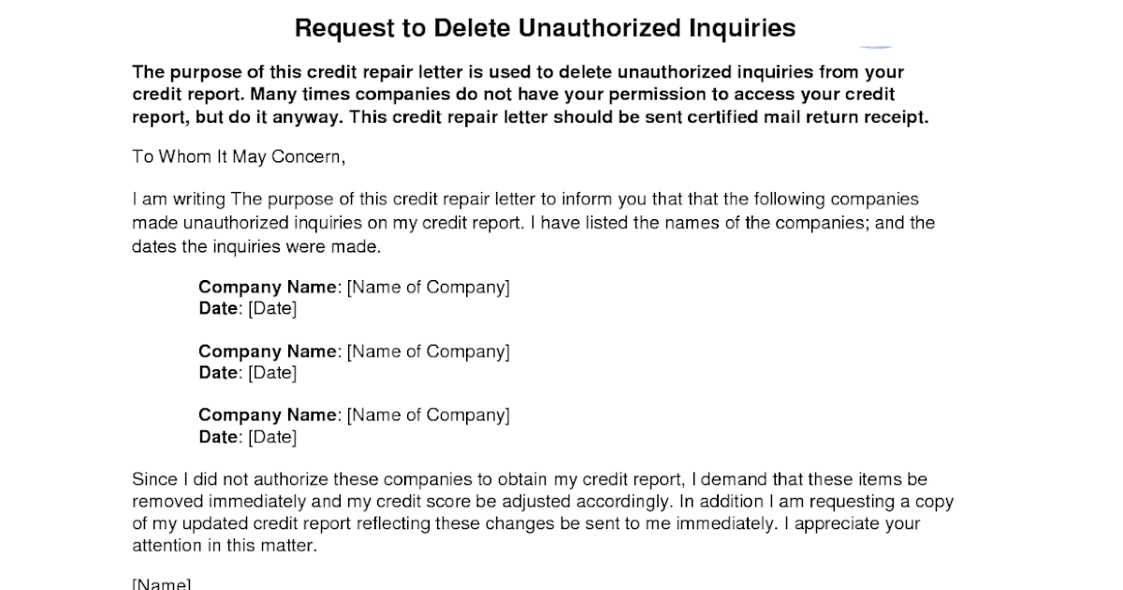
Task: Click the second [Name of Company] placeholder
Action: click(429, 352)
